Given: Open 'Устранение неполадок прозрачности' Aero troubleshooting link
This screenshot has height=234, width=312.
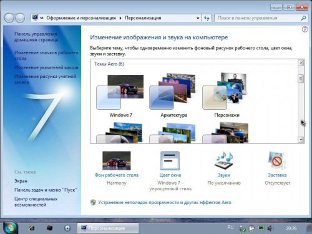Looking at the screenshot, I should click(165, 202).
